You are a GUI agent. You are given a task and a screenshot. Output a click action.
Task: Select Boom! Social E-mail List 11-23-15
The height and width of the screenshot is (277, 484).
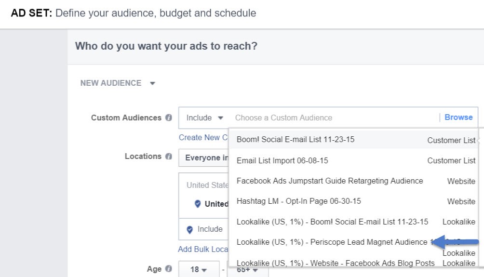click(x=354, y=140)
